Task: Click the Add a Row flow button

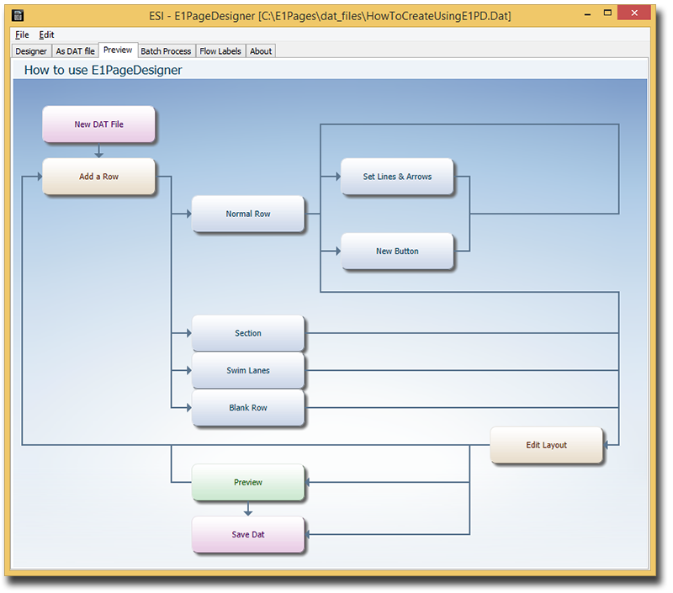Action: point(98,177)
